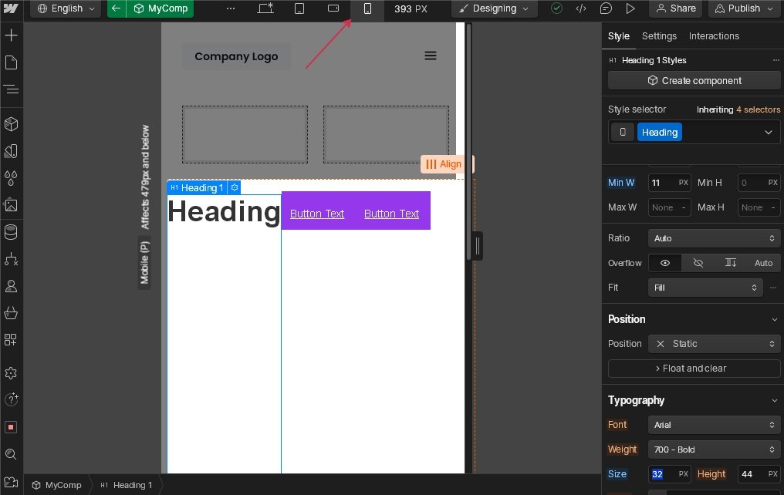The width and height of the screenshot is (784, 495).
Task: Open the Navigator panel
Action: [11, 89]
